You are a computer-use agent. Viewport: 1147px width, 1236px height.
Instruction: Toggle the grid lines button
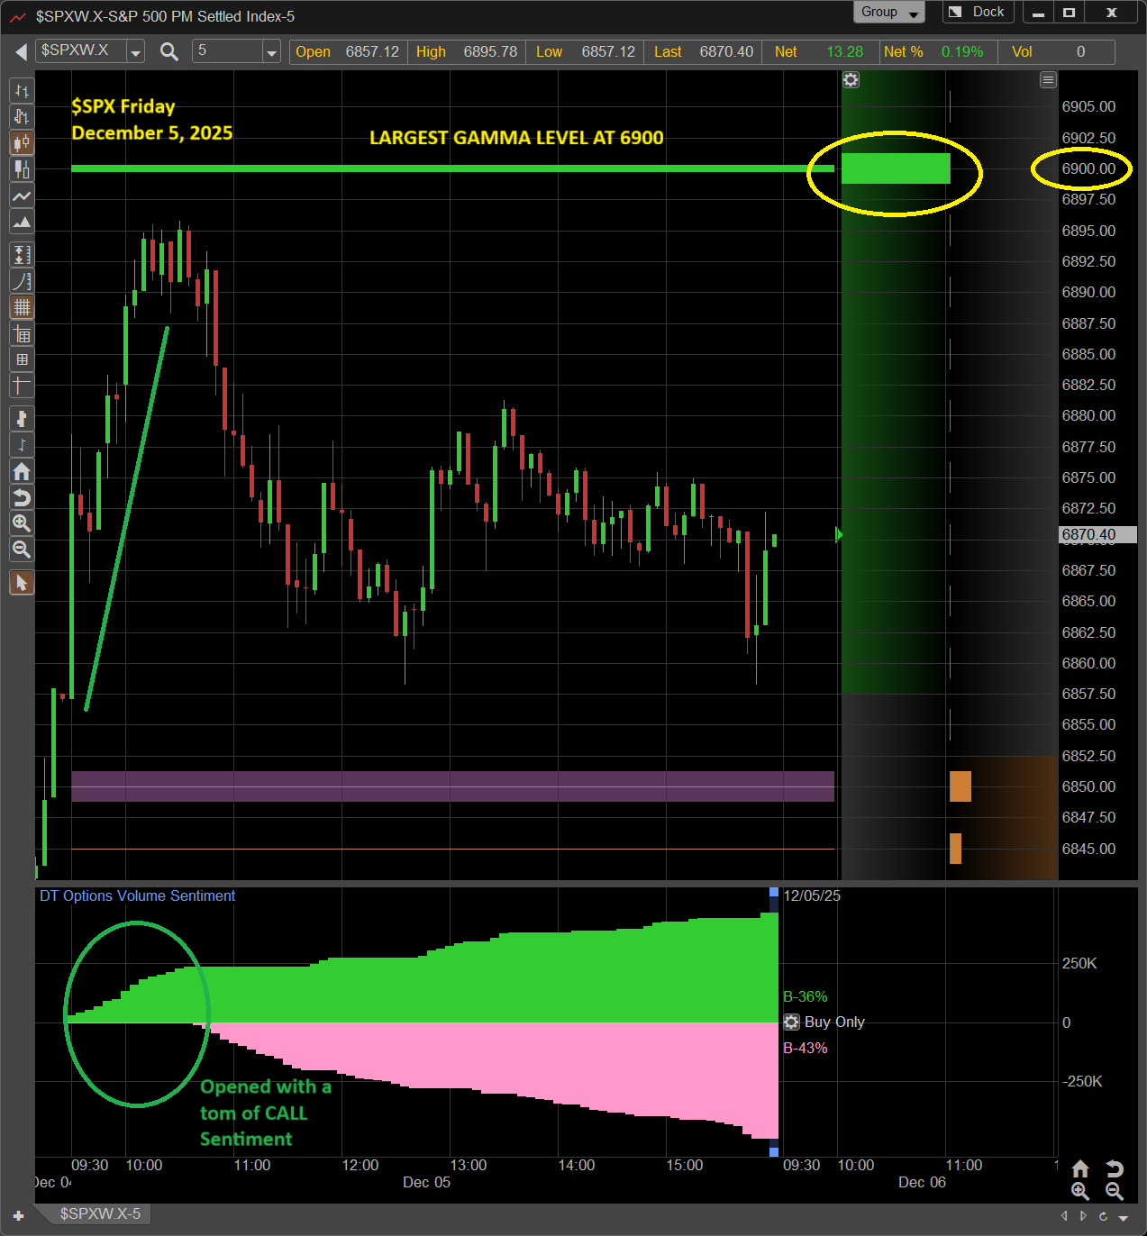pos(21,307)
